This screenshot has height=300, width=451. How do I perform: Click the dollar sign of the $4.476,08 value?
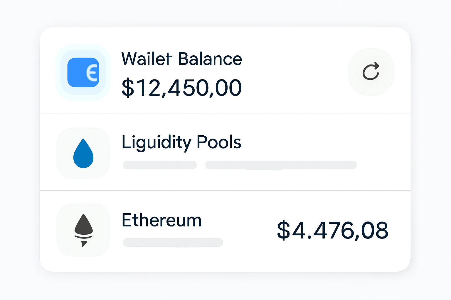coord(283,230)
